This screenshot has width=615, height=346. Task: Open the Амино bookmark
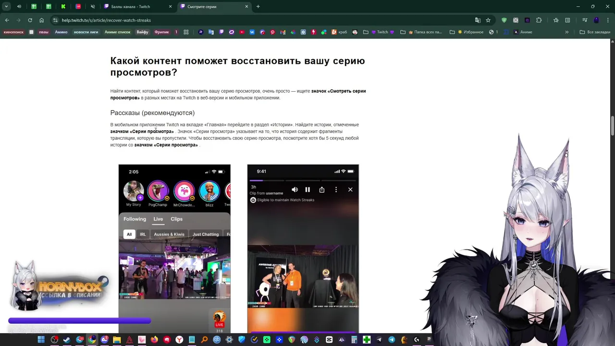61,32
